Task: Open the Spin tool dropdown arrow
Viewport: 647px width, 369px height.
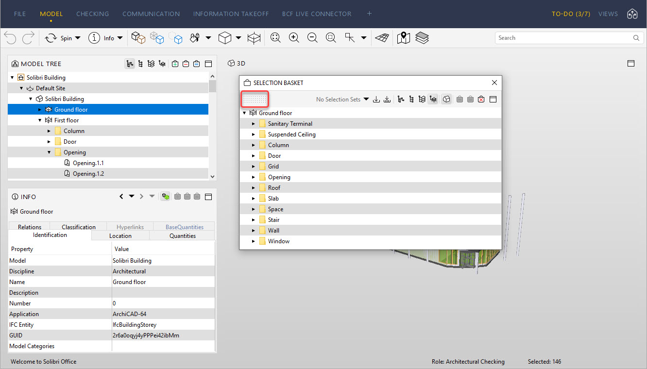Action: [78, 38]
